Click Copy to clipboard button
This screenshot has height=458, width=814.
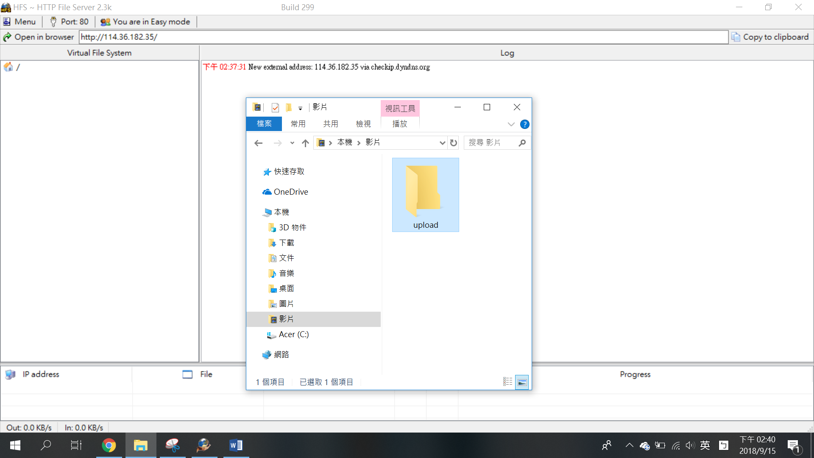coord(770,37)
